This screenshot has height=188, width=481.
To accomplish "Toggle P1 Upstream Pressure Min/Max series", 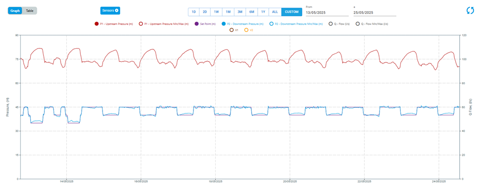I will point(164,24).
